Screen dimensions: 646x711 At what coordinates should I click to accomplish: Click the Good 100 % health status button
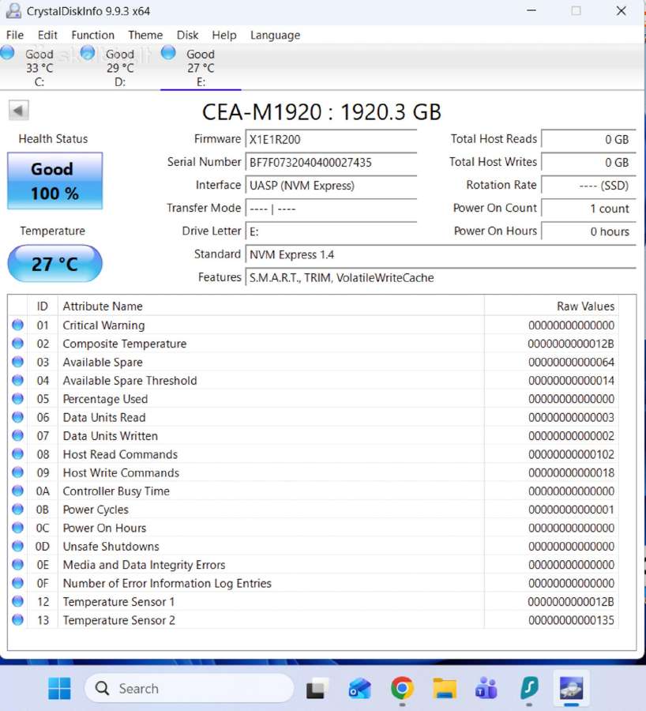click(54, 181)
